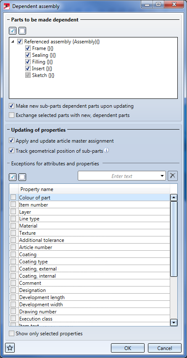This screenshot has height=358, width=187.
Task: Open the Enter text filter dropdown arrow
Action: pos(162,176)
